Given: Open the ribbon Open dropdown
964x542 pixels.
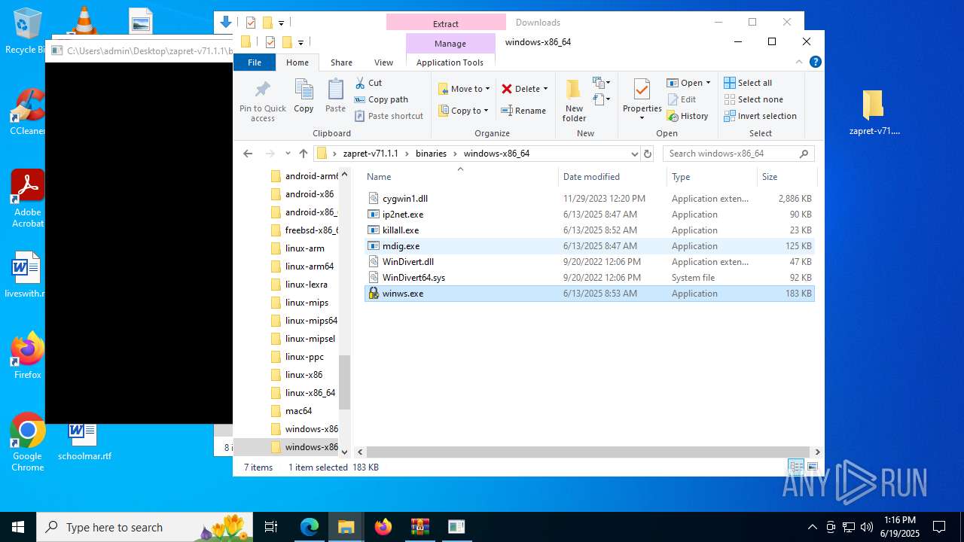Looking at the screenshot, I should (688, 83).
